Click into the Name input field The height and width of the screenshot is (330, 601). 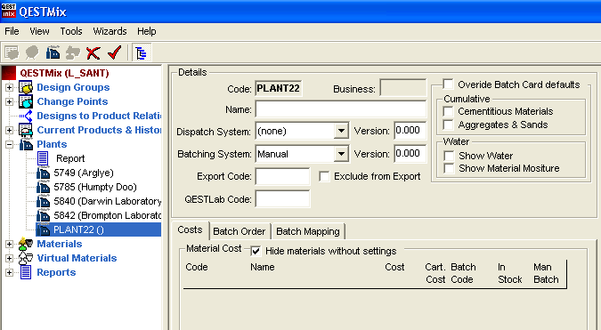pos(341,109)
